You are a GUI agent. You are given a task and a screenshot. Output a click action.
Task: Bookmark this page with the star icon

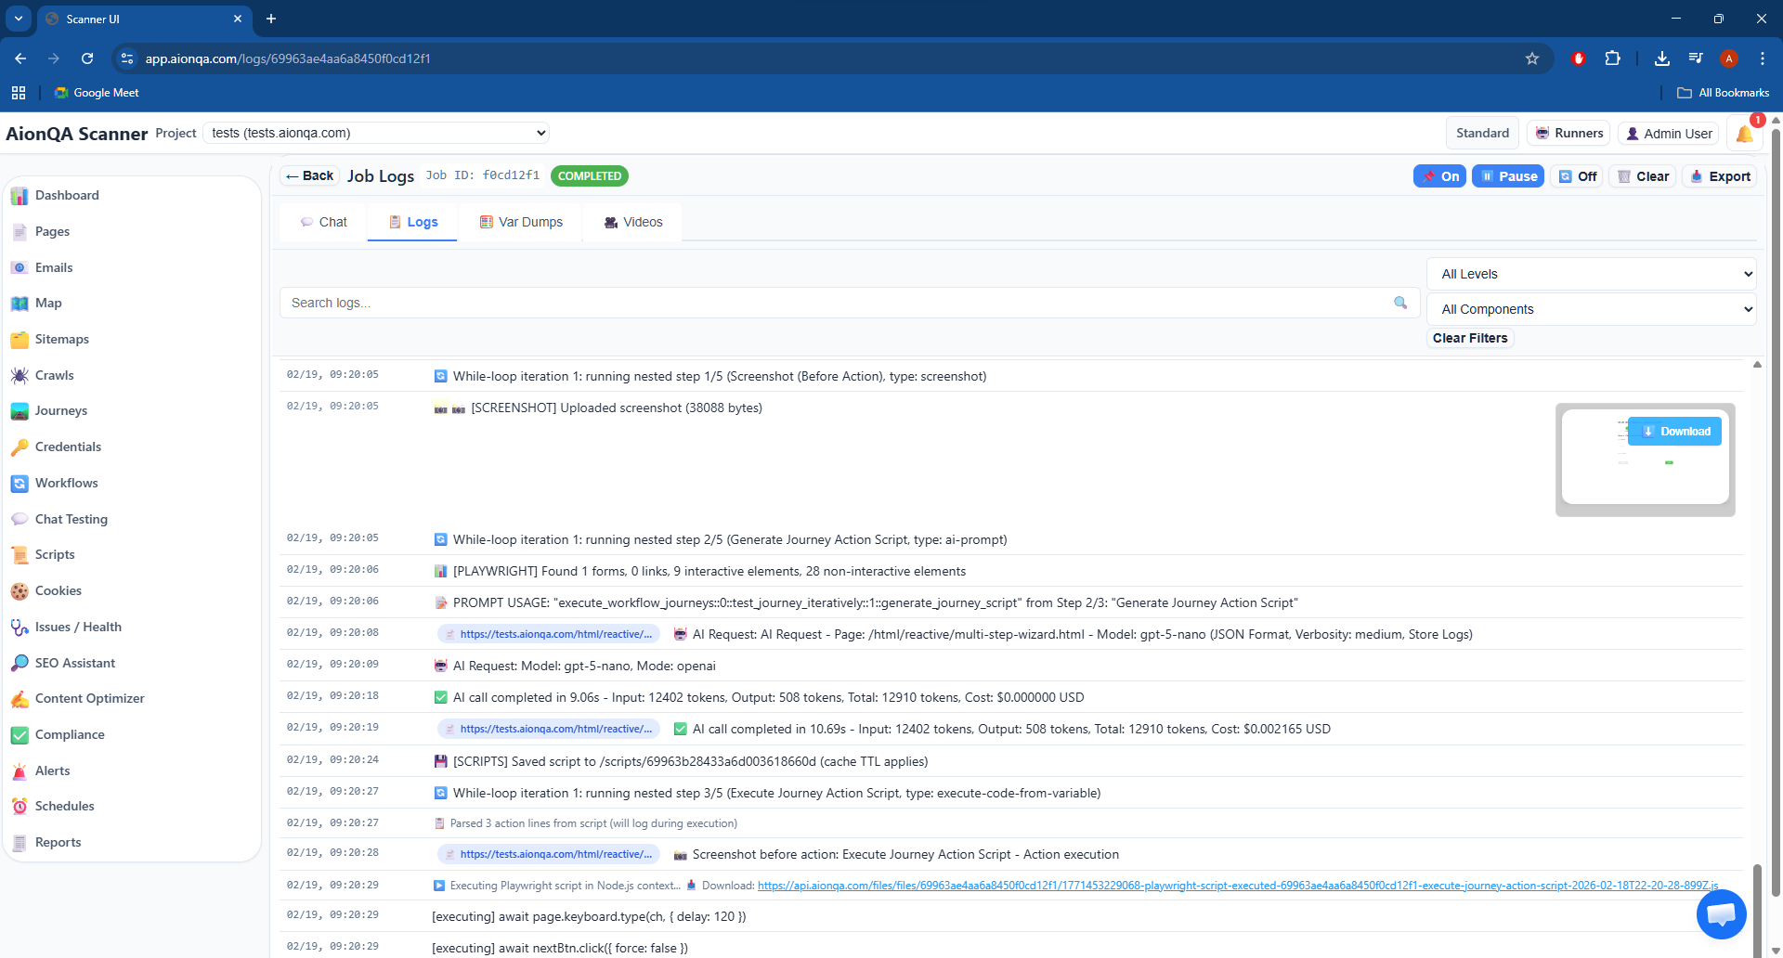pos(1532,58)
